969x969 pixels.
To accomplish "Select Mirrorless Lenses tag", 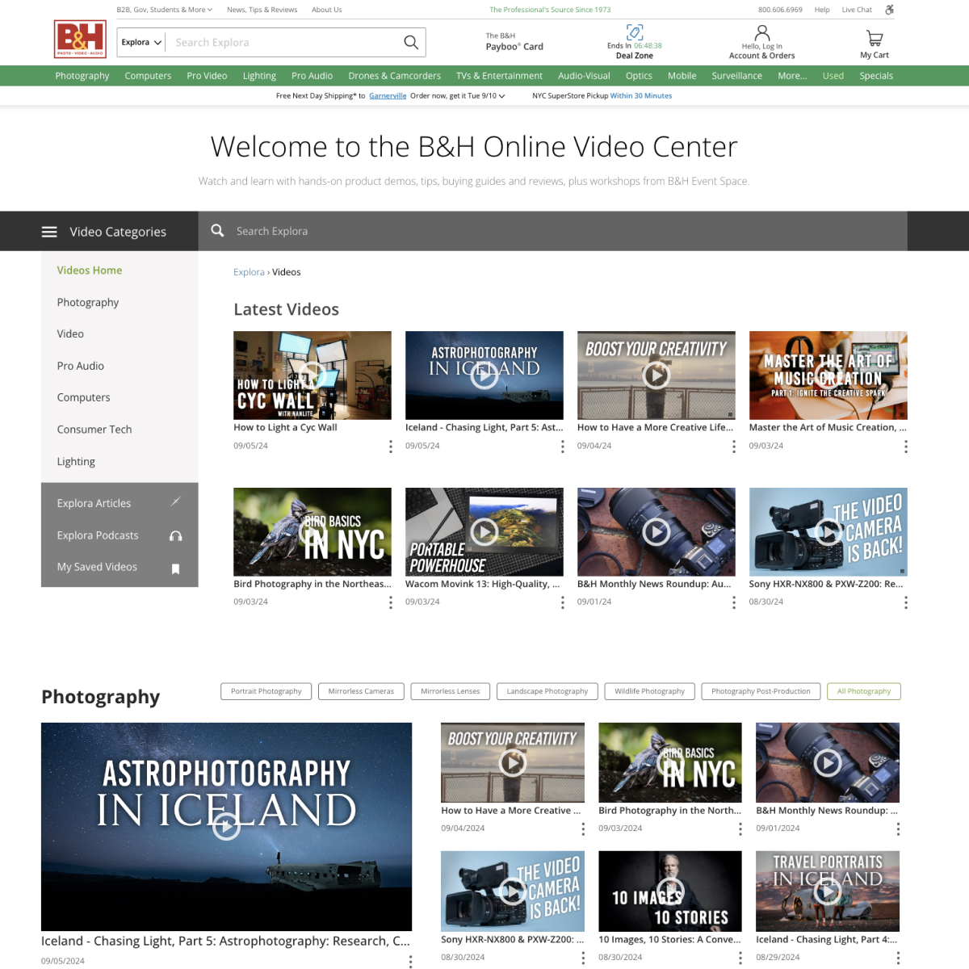I will pyautogui.click(x=450, y=691).
